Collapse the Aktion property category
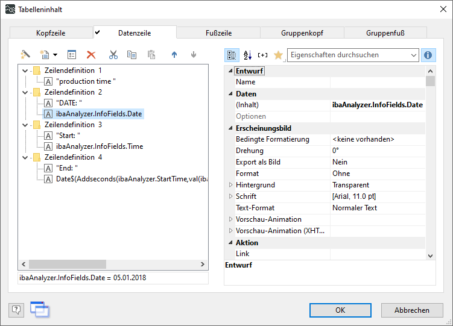The image size is (453, 326). tap(230, 242)
